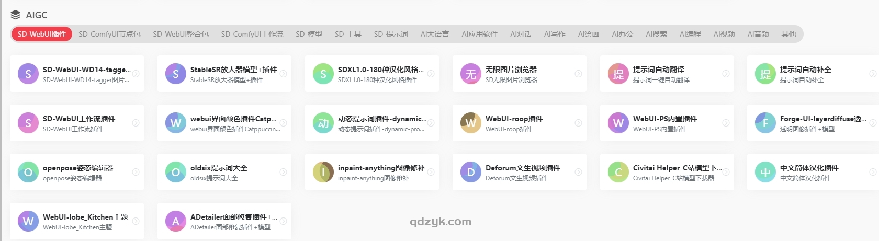Click the arrow icon on SD-WebUI工作流插件 card
Viewport: 879px width, 241px height.
[136, 123]
